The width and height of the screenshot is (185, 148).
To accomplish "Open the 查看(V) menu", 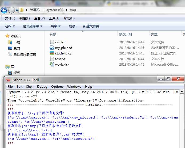I will [x=39, y=18].
